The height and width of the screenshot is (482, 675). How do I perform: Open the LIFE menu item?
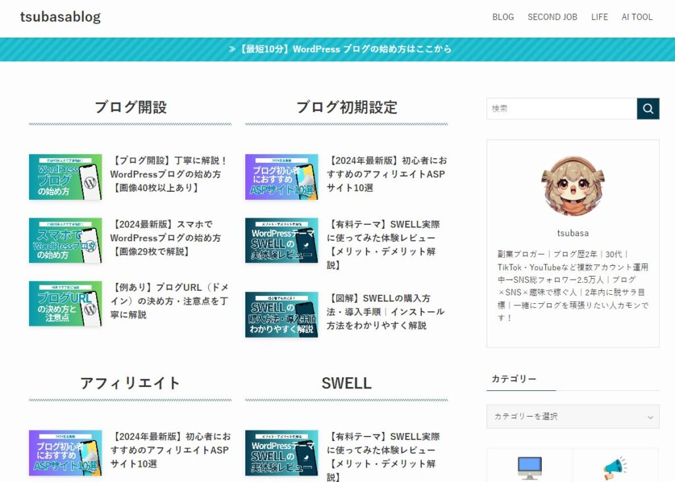pos(599,17)
